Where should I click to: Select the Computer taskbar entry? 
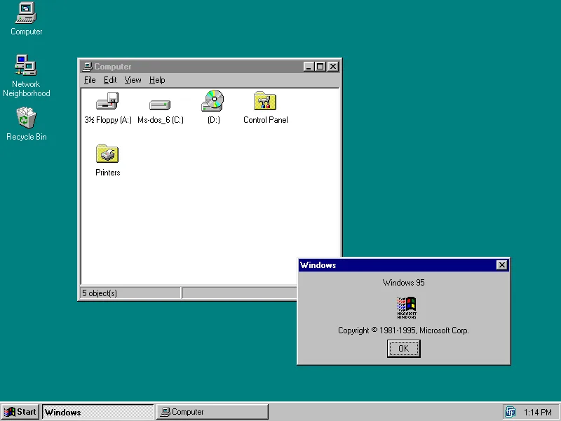click(x=212, y=412)
